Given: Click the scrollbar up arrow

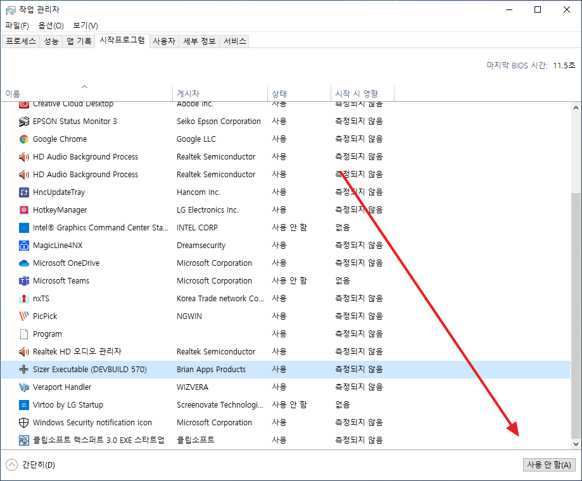Looking at the screenshot, I should tap(576, 108).
